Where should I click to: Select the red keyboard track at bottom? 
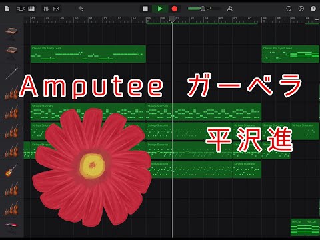(x=11, y=227)
